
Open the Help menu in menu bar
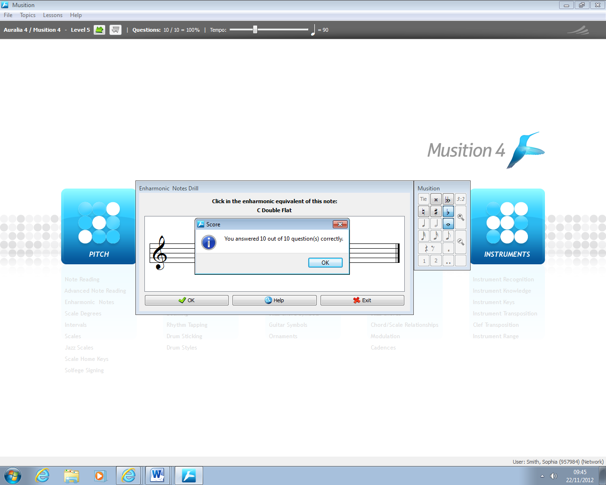[x=76, y=15]
